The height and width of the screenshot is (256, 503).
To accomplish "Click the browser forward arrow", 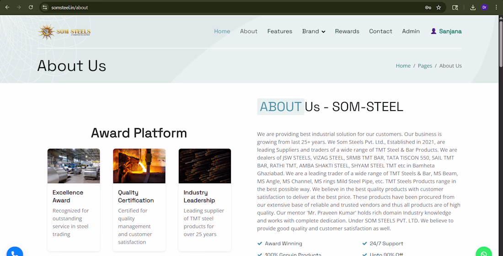I will (x=19, y=7).
